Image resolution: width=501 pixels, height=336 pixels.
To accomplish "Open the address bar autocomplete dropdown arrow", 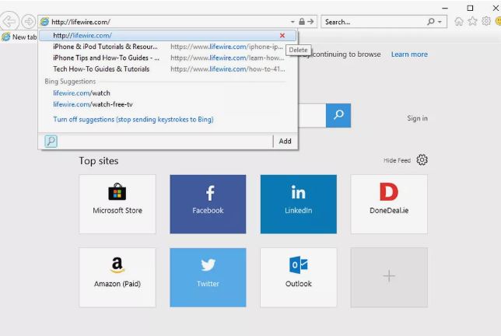I will pos(293,22).
